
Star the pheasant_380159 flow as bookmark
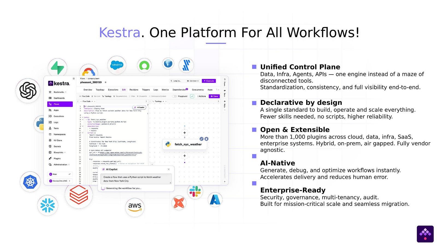tap(106, 82)
